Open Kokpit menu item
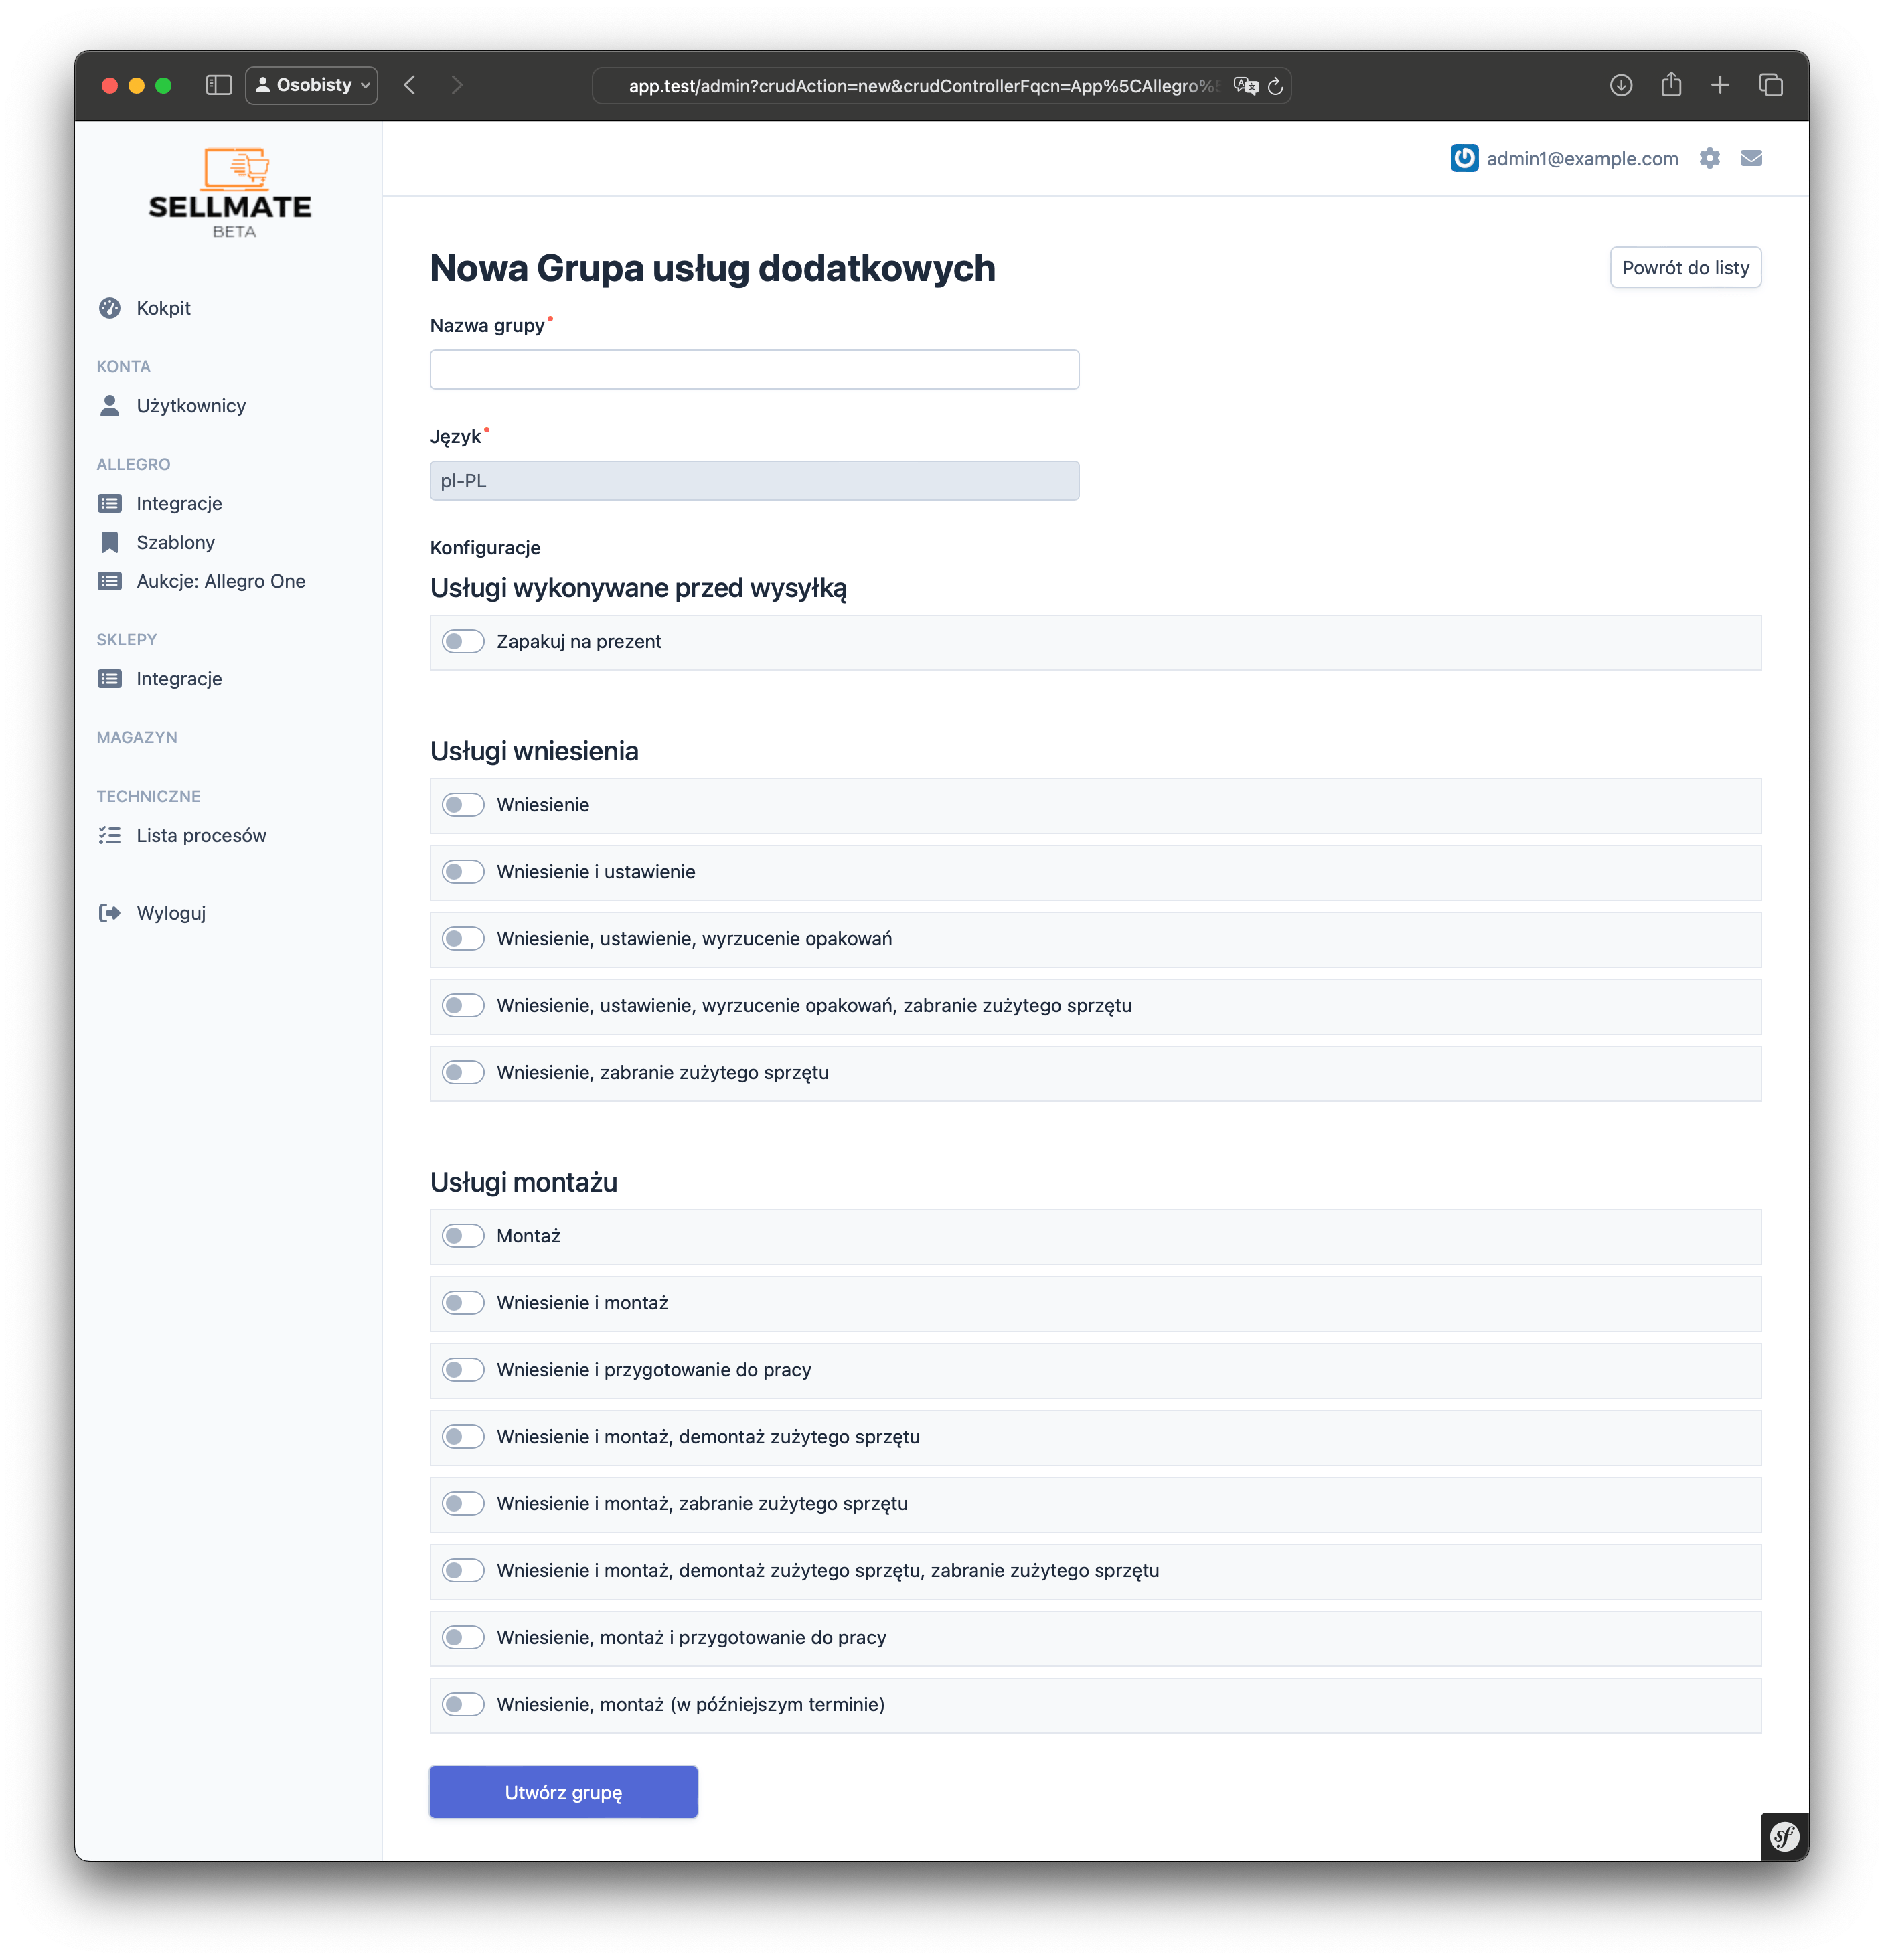This screenshot has height=1960, width=1884. coord(163,308)
